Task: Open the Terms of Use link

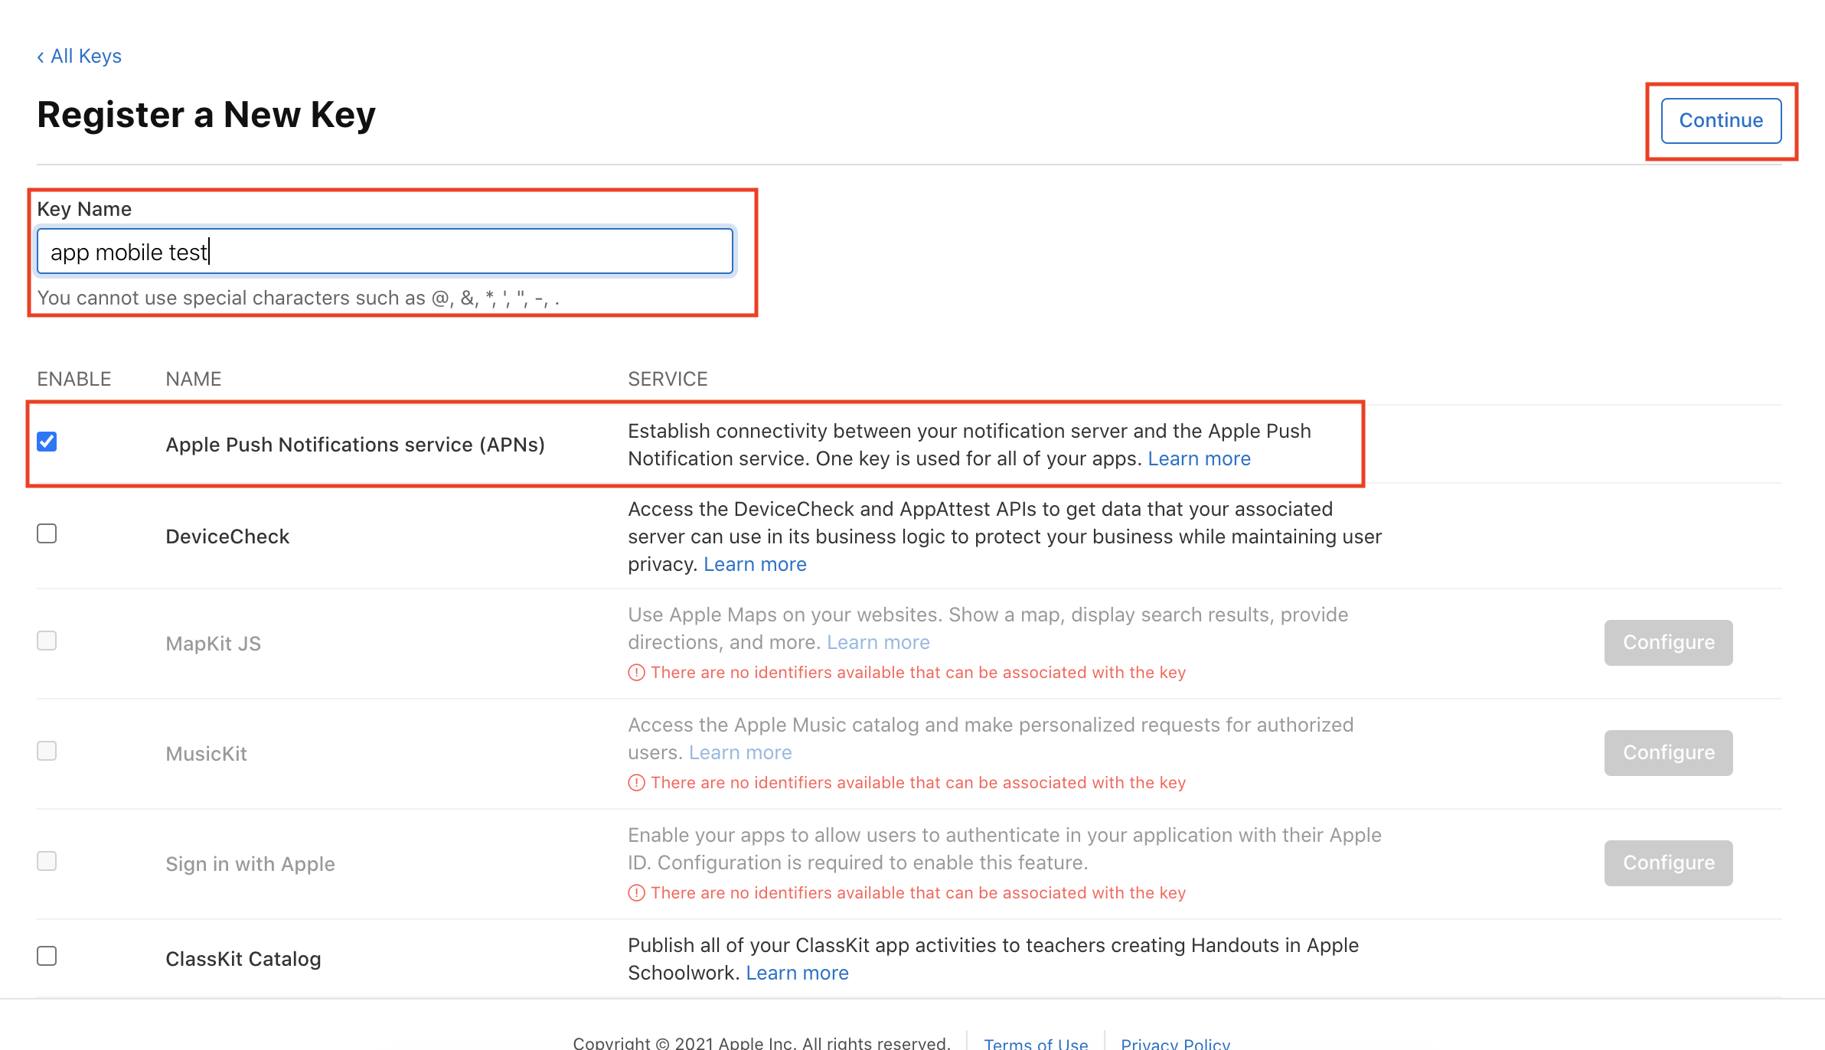Action: [1035, 1042]
